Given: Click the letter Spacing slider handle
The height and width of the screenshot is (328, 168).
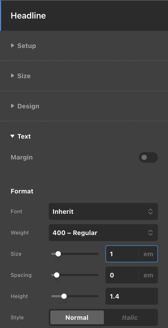Looking at the screenshot, I should [x=57, y=275].
